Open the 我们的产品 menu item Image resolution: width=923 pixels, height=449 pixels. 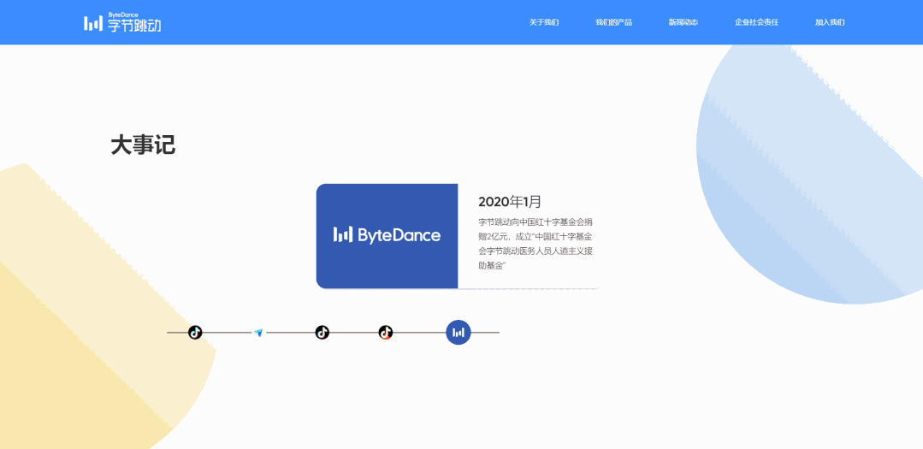pos(613,22)
